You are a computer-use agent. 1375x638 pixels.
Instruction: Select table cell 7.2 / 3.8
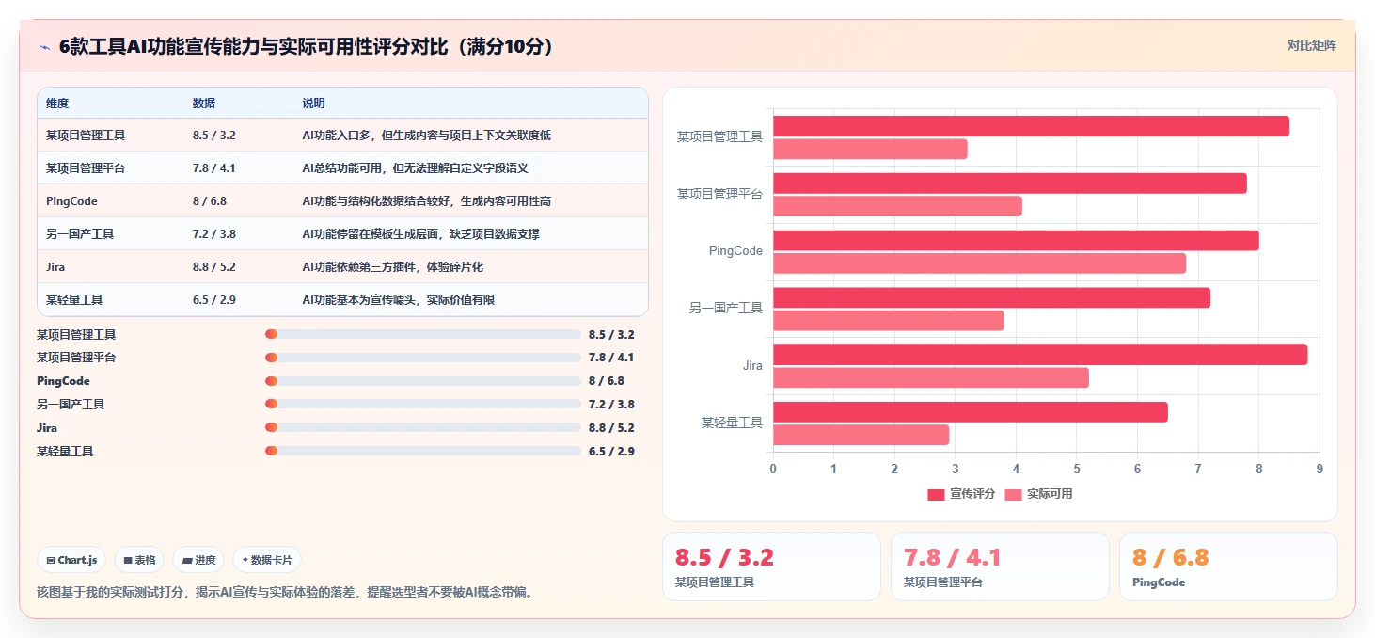[x=214, y=234]
